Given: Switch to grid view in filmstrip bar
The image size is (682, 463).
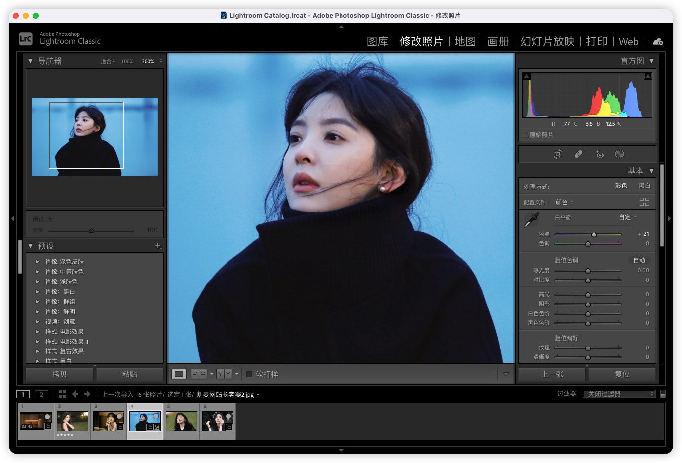Looking at the screenshot, I should 62,394.
